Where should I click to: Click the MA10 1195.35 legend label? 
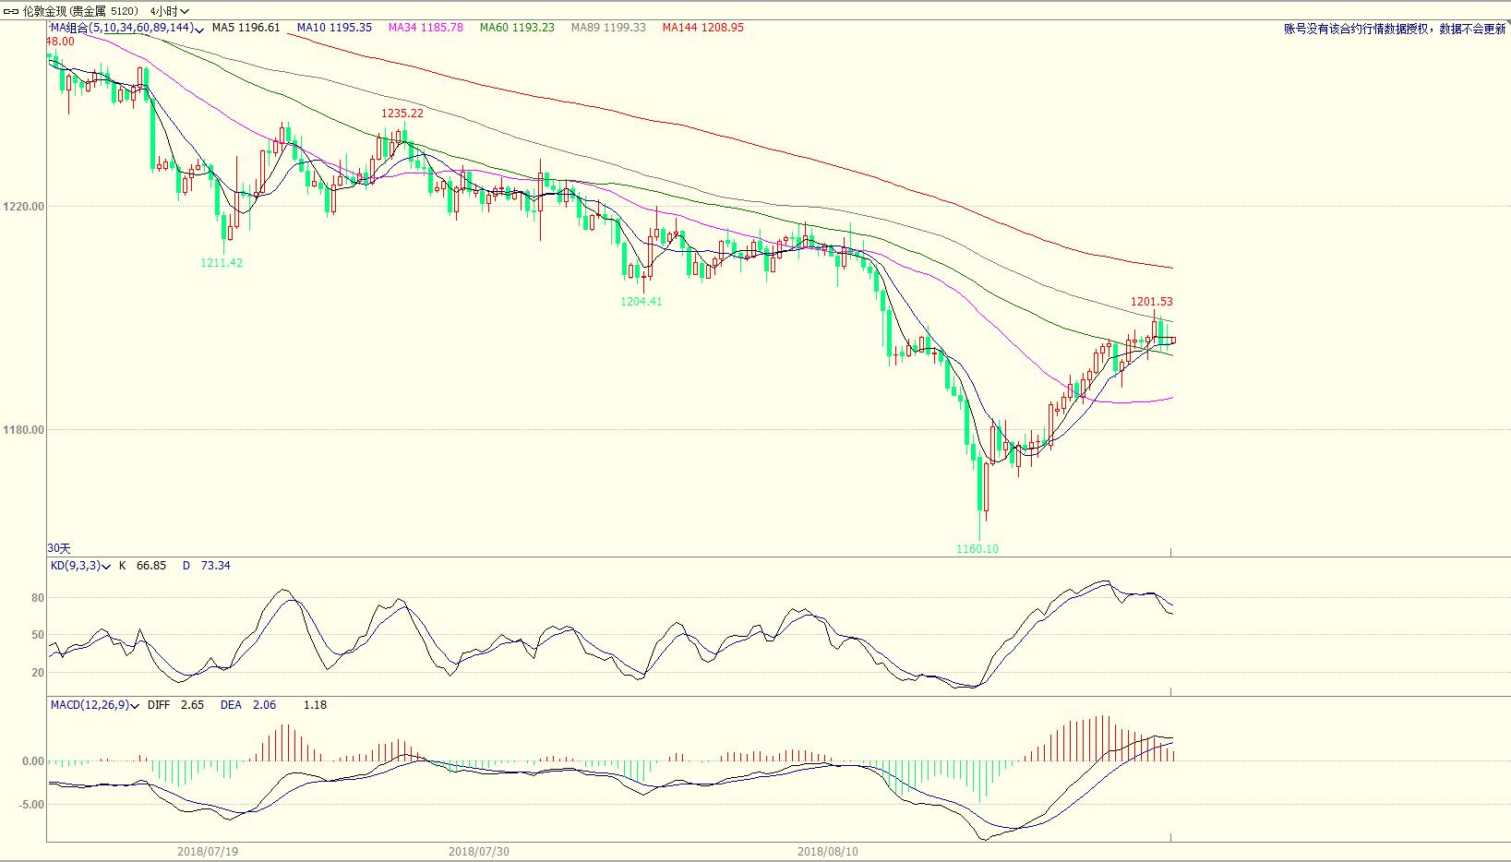(334, 28)
